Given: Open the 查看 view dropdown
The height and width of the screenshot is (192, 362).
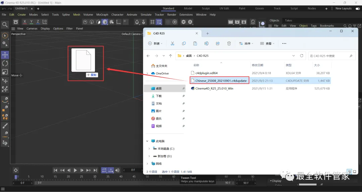Looking at the screenshot, I should point(267,43).
